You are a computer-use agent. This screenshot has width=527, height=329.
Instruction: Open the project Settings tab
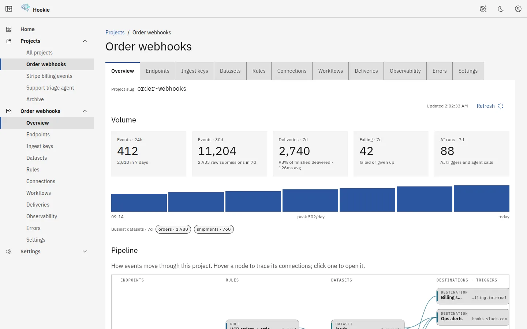coord(468,71)
